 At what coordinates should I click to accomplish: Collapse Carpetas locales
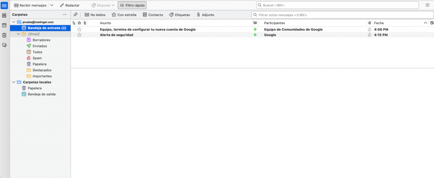click(14, 82)
